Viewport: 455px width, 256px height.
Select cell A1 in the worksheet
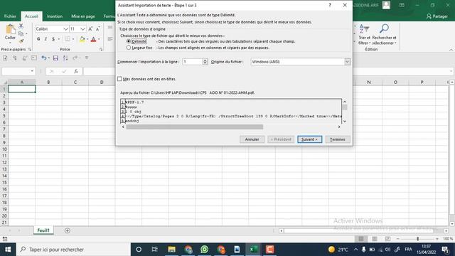click(22, 89)
